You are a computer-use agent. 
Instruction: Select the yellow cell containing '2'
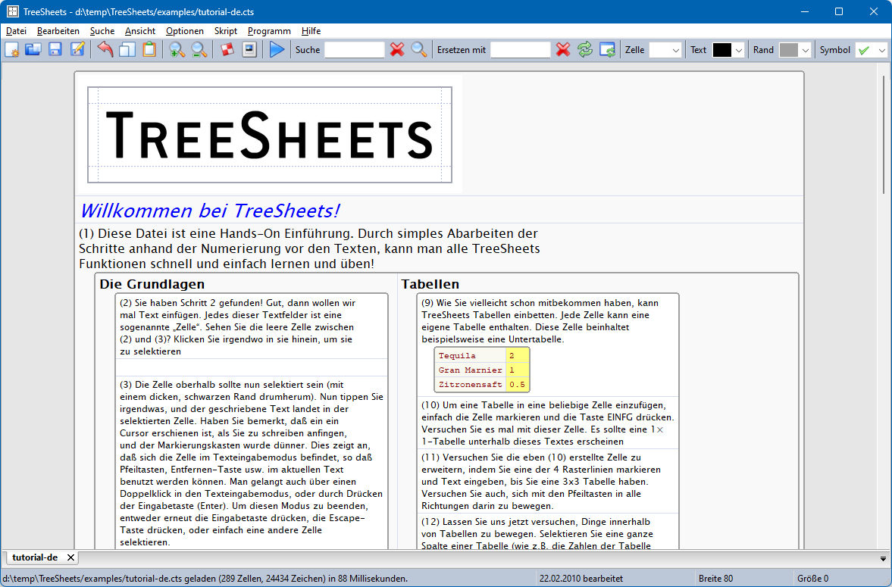point(518,355)
